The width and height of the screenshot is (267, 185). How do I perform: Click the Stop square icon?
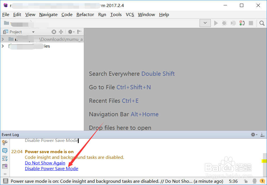tap(251, 23)
